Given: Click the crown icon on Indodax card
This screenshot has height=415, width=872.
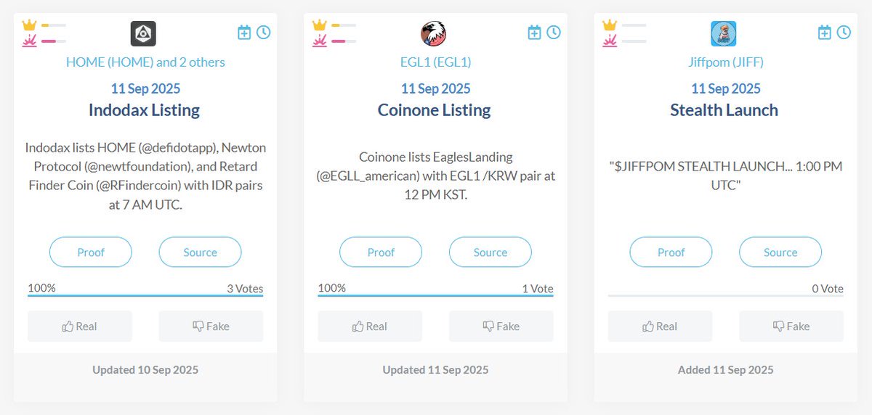Looking at the screenshot, I should click(30, 25).
